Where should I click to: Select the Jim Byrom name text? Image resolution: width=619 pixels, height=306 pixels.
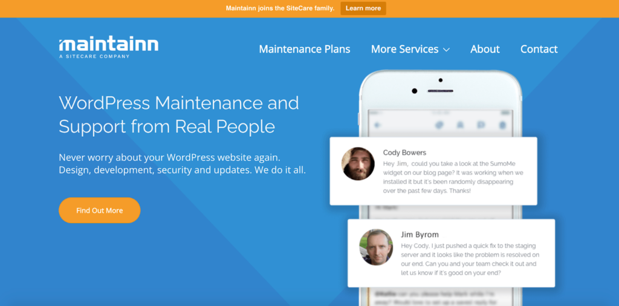point(420,235)
